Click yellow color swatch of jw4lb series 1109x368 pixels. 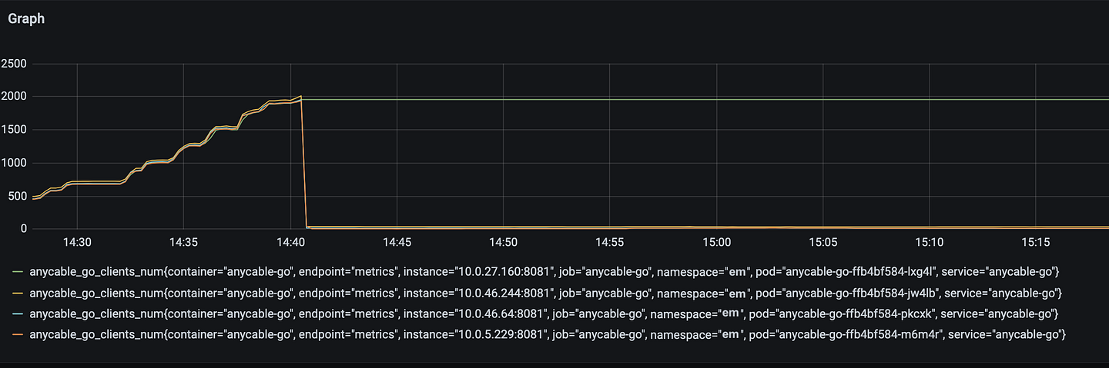(18, 293)
